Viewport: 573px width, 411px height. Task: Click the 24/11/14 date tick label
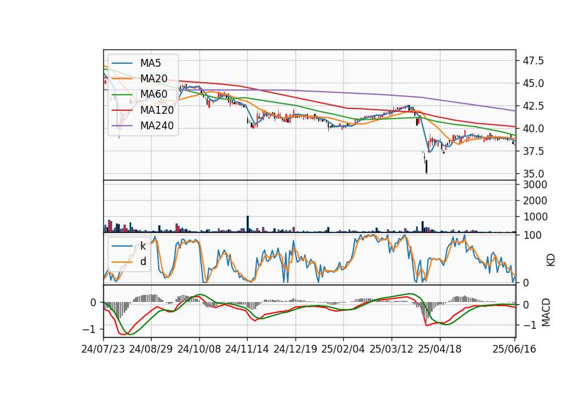[247, 349]
